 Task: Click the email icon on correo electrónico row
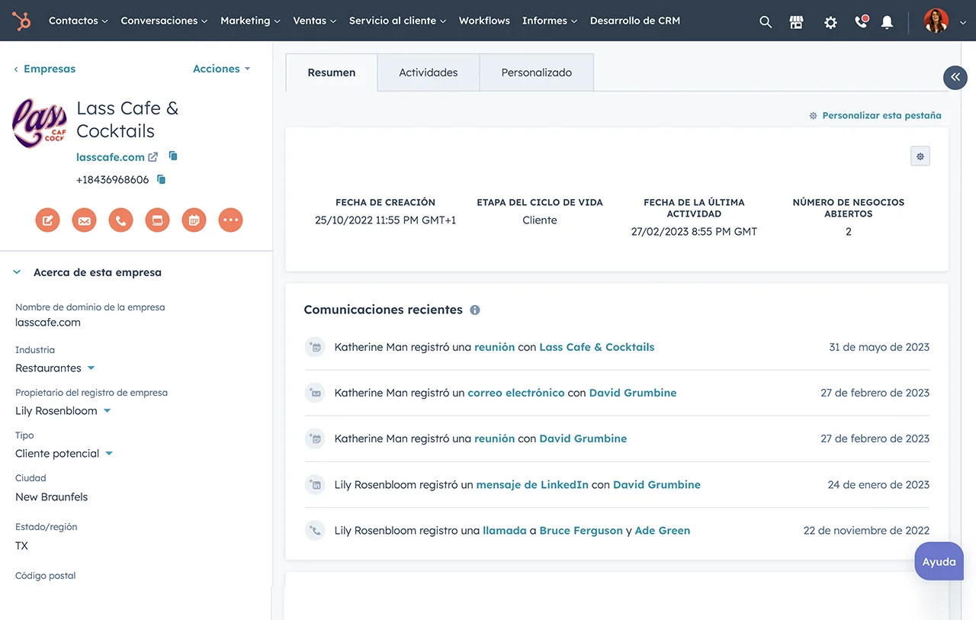[x=314, y=393]
